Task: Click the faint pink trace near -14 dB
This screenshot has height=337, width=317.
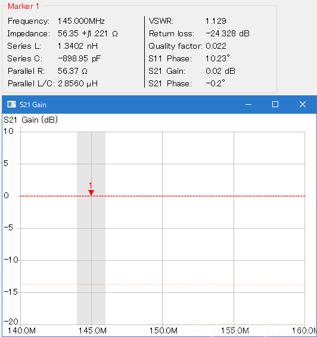Action: [x=162, y=285]
